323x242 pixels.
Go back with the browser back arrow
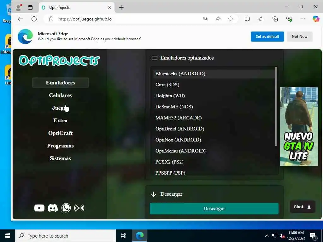click(20, 19)
